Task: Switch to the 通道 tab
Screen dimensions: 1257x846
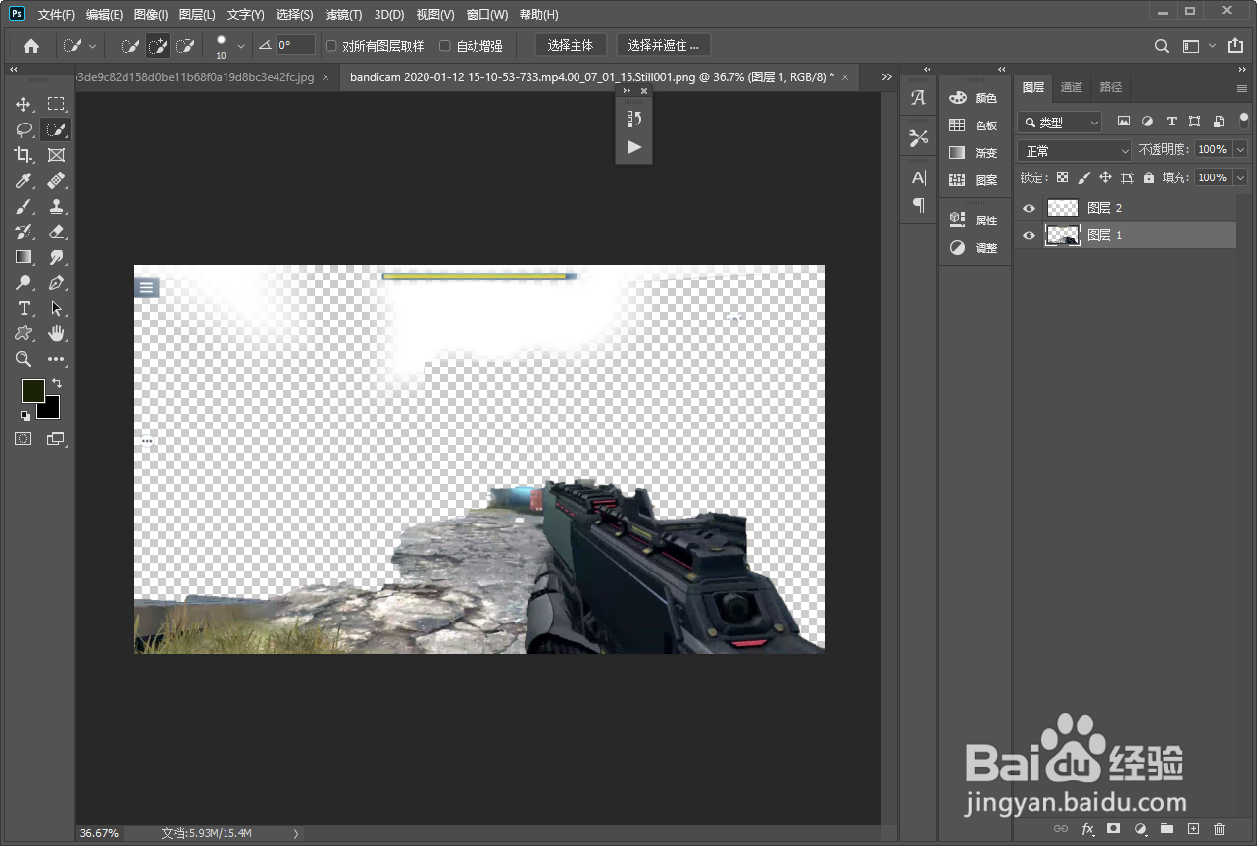Action: click(x=1072, y=87)
